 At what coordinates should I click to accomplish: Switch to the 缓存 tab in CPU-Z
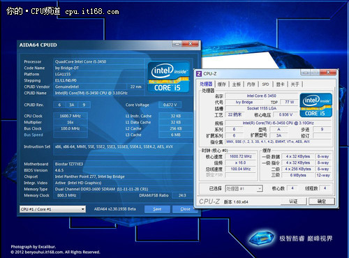tap(222, 84)
